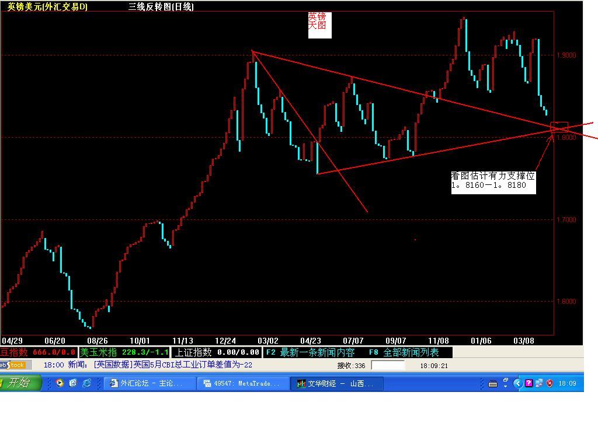Switch to 外汇论坛 taskbar window

point(150,383)
